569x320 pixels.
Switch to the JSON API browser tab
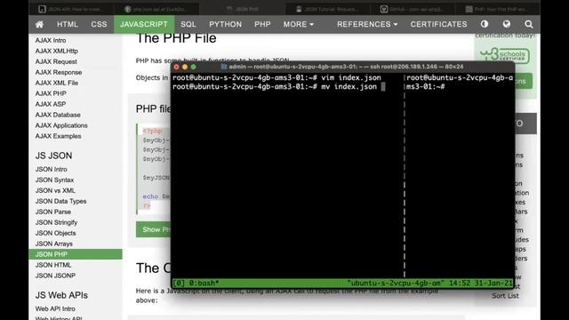[72, 9]
